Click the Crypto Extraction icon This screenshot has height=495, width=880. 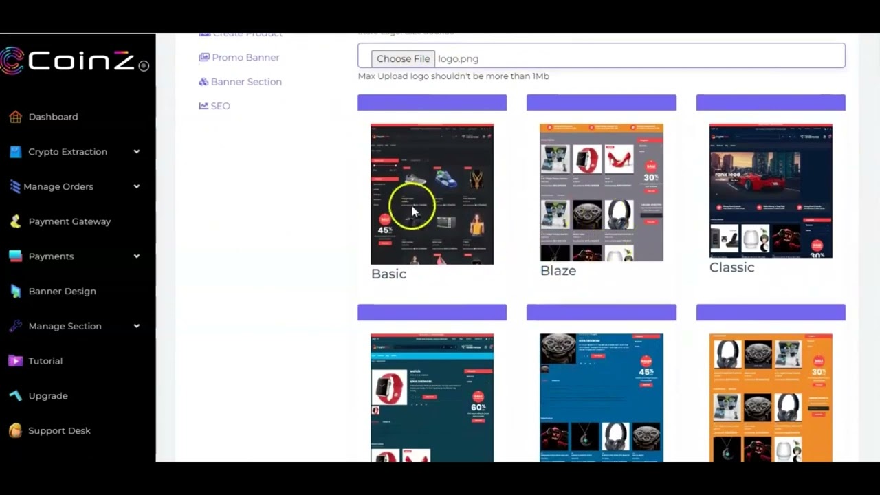tap(15, 152)
